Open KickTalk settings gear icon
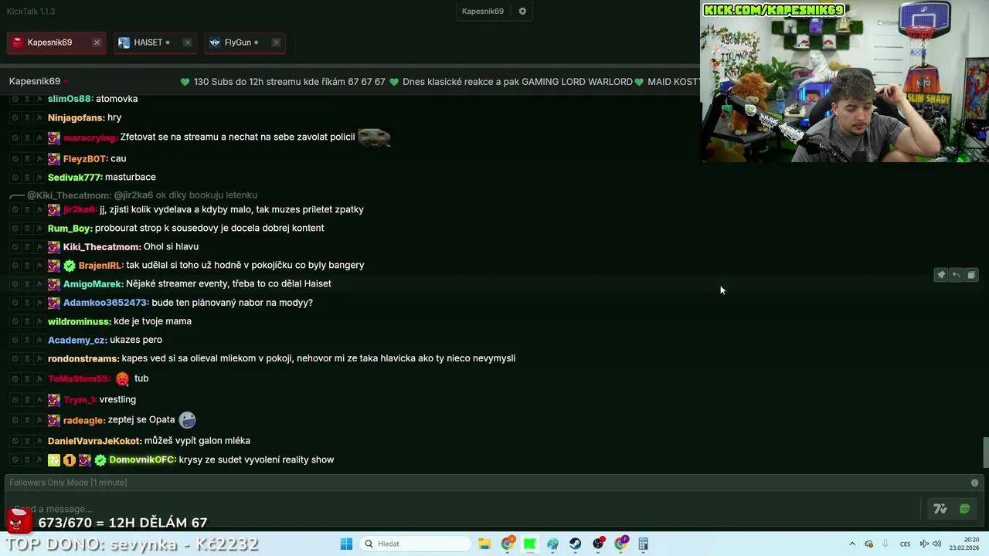This screenshot has width=989, height=556. click(522, 11)
